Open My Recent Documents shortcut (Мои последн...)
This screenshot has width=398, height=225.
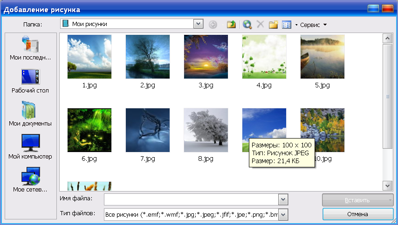(30, 48)
